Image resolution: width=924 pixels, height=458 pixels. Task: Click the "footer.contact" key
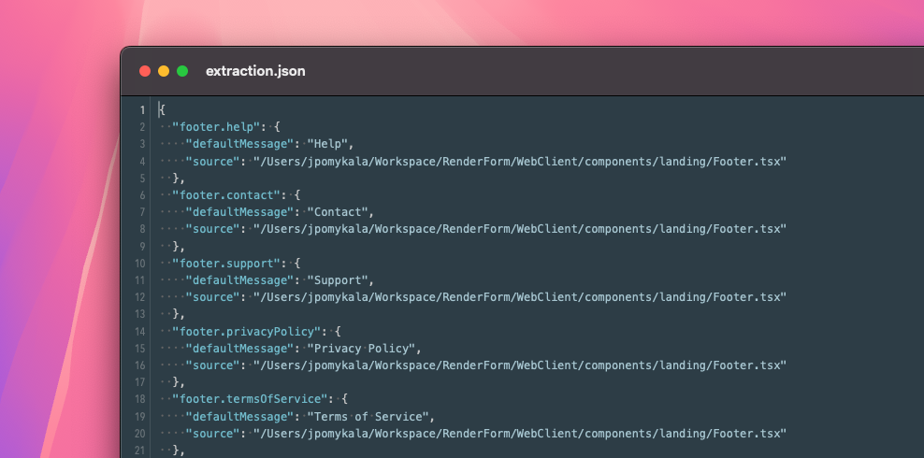click(x=226, y=194)
